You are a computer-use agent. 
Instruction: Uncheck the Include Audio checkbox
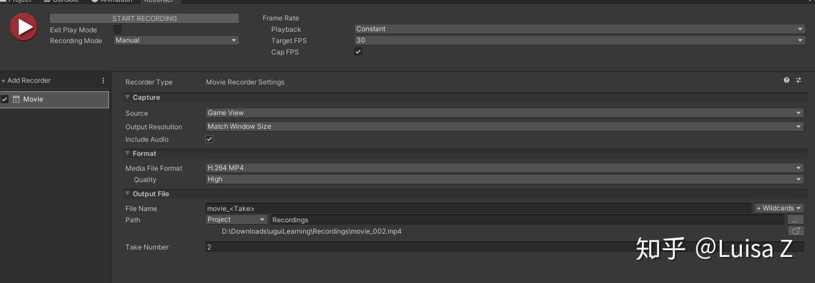coord(209,139)
